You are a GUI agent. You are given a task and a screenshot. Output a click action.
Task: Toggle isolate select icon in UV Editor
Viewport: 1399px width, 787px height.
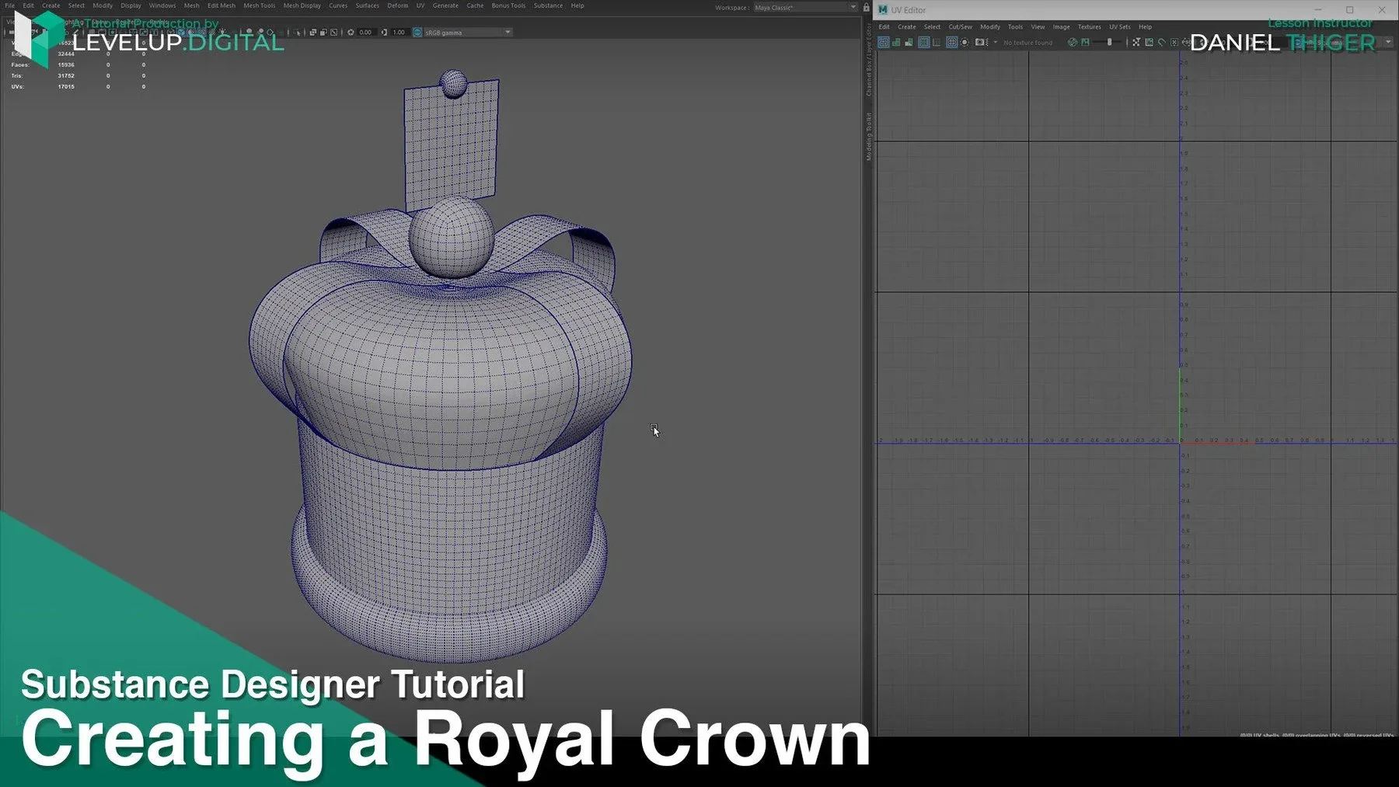point(965,43)
